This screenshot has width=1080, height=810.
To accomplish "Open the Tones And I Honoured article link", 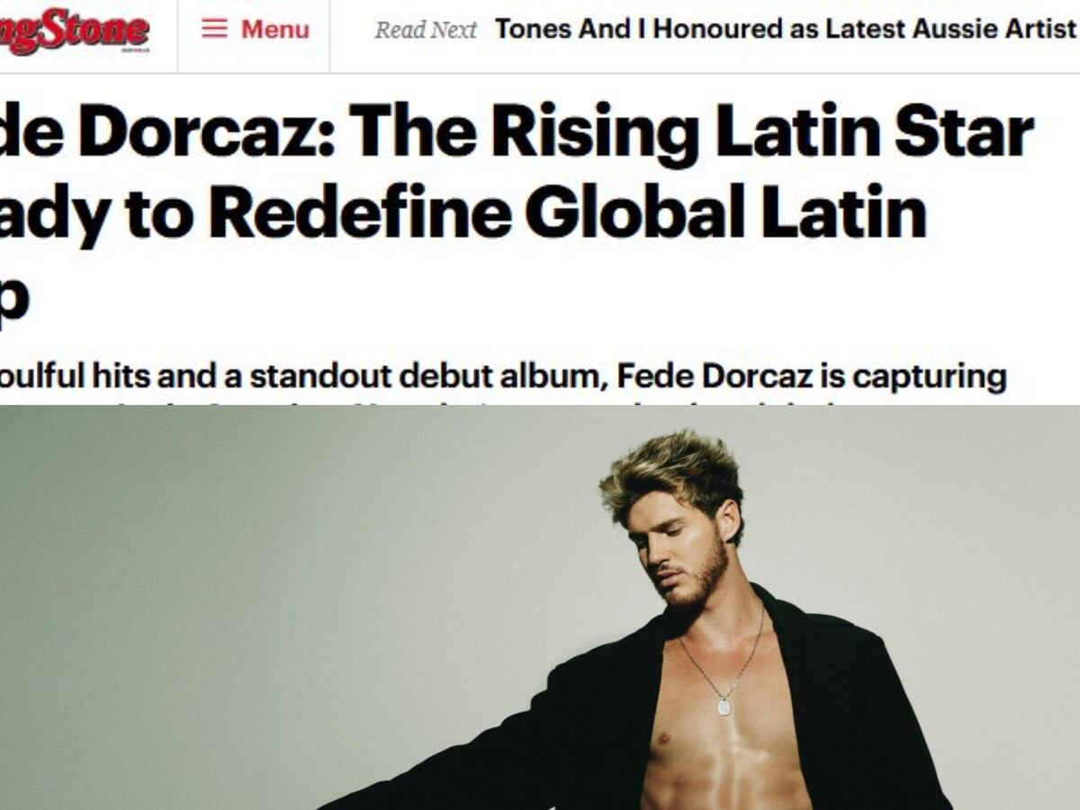I will [785, 30].
